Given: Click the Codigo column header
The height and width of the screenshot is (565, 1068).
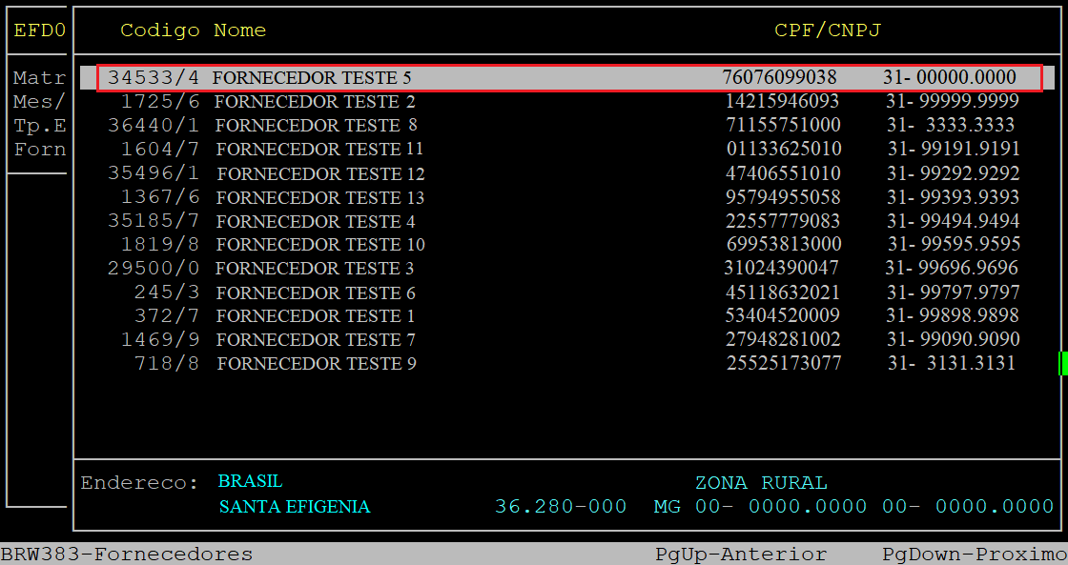Looking at the screenshot, I should point(159,30).
